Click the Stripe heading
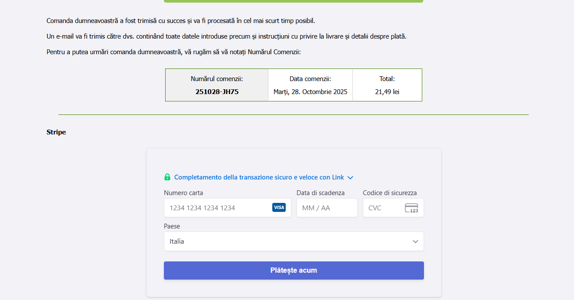 point(56,132)
